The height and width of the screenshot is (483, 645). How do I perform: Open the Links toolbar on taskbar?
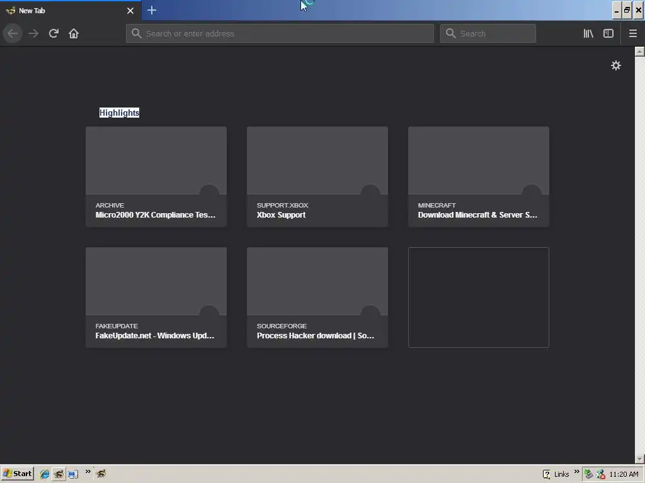point(561,474)
